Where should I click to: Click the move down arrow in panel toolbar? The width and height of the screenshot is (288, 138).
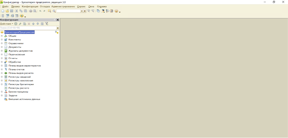[x=38, y=24]
